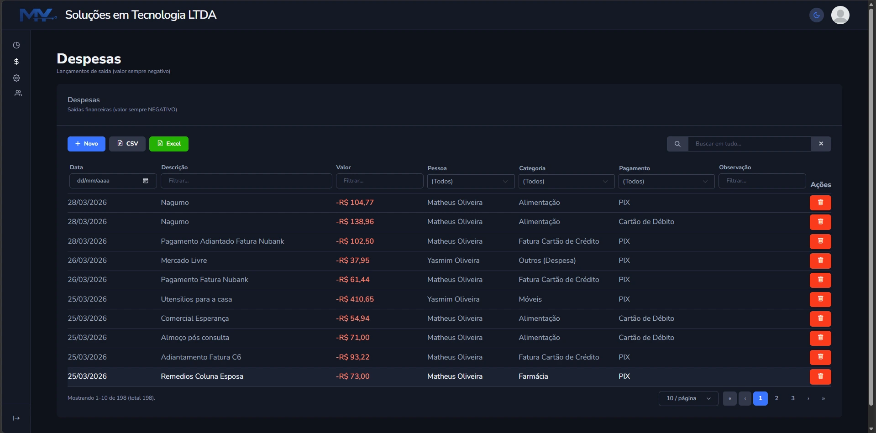This screenshot has height=433, width=876.
Task: Click the Descrição filter field
Action: 247,181
